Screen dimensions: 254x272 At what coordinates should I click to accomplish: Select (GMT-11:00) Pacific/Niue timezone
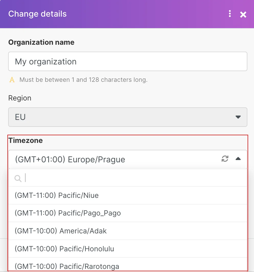[x=128, y=195]
